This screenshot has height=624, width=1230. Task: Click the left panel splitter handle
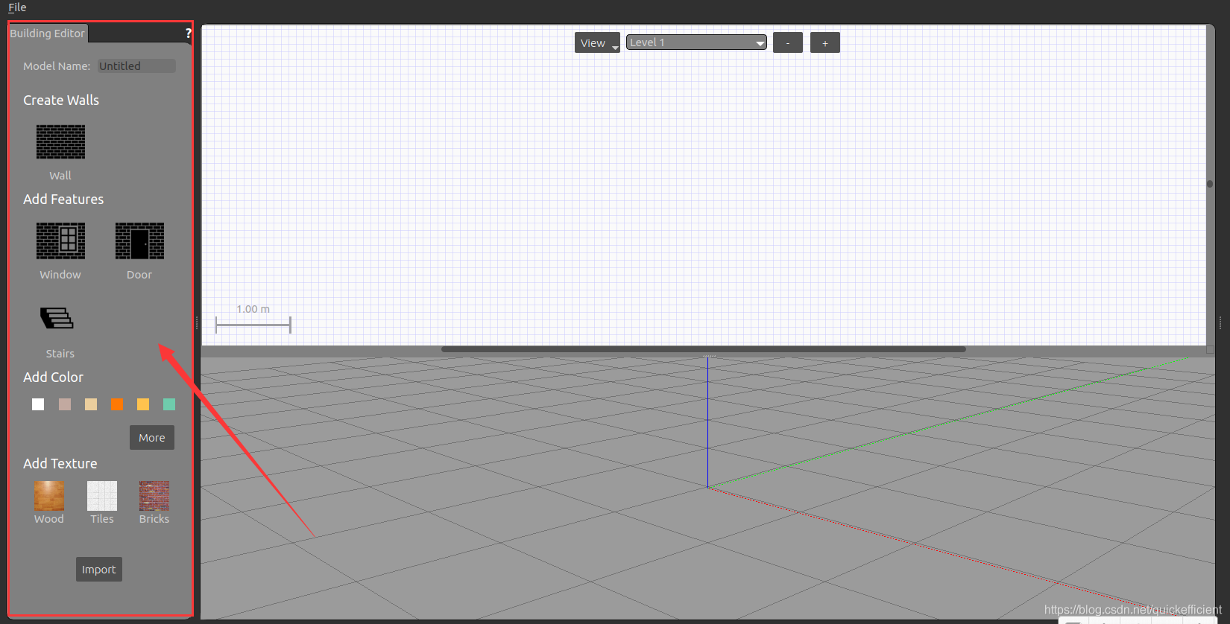(x=197, y=322)
